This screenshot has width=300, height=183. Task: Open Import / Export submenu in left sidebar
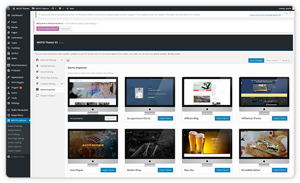(x=14, y=151)
